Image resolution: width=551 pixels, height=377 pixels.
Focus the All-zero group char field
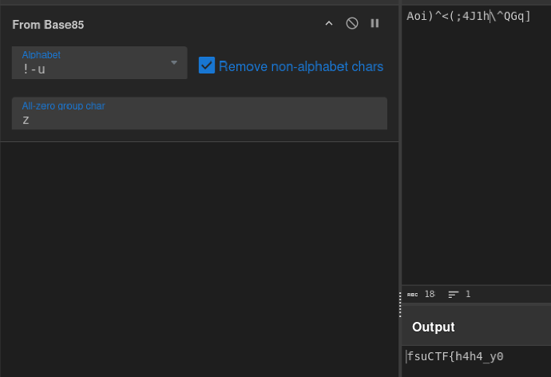tap(200, 113)
